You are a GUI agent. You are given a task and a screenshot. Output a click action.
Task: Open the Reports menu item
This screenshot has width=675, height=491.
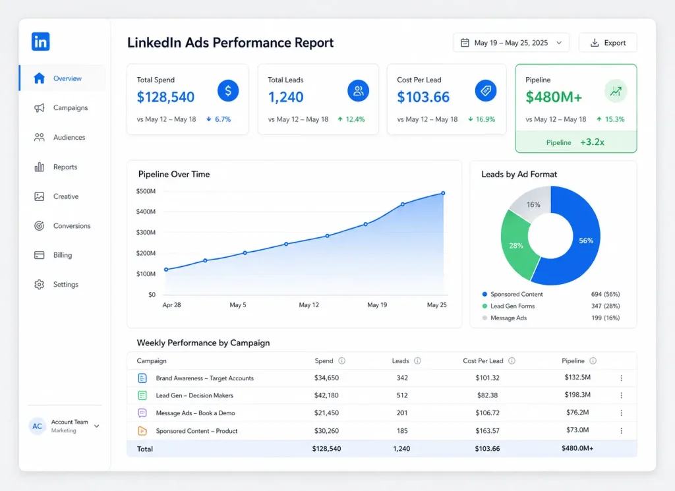(63, 167)
